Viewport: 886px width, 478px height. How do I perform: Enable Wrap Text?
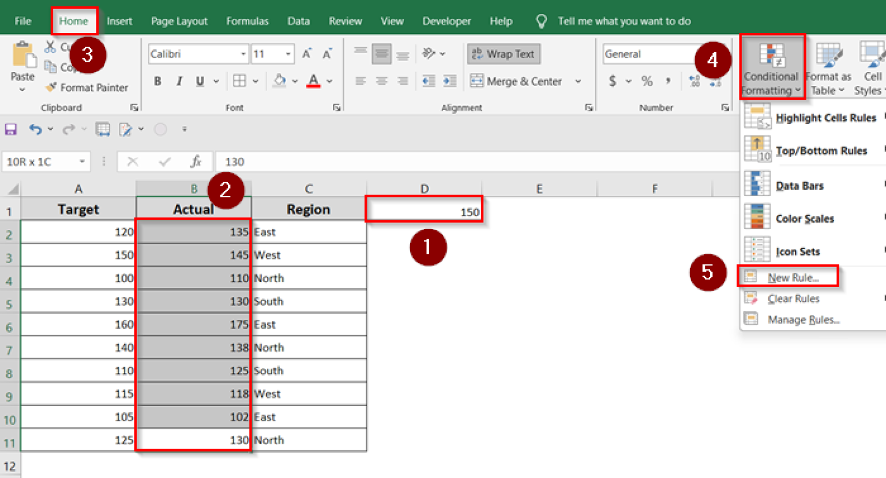(x=503, y=54)
